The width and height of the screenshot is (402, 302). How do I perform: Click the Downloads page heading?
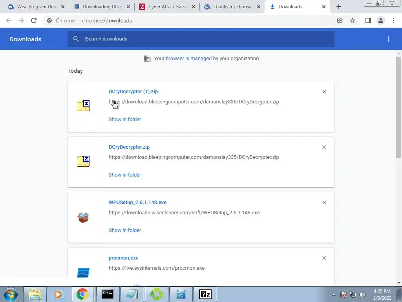(x=26, y=39)
